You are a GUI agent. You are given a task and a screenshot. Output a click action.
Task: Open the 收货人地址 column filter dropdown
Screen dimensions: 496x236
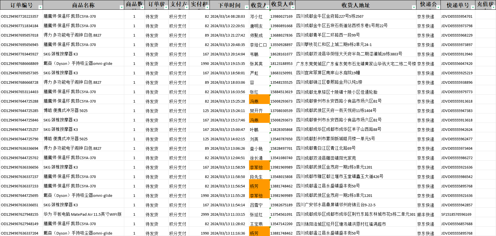click(x=414, y=7)
